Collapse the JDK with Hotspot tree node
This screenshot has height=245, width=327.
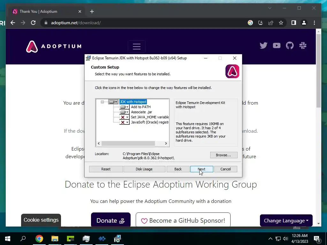pyautogui.click(x=102, y=102)
